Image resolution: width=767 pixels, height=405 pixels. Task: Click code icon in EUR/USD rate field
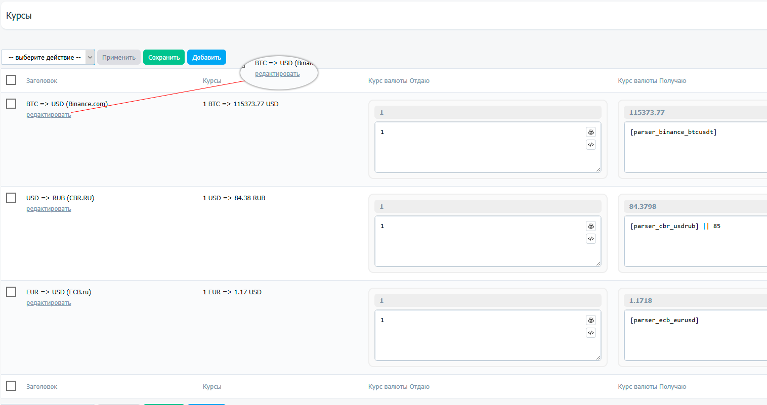(590, 333)
